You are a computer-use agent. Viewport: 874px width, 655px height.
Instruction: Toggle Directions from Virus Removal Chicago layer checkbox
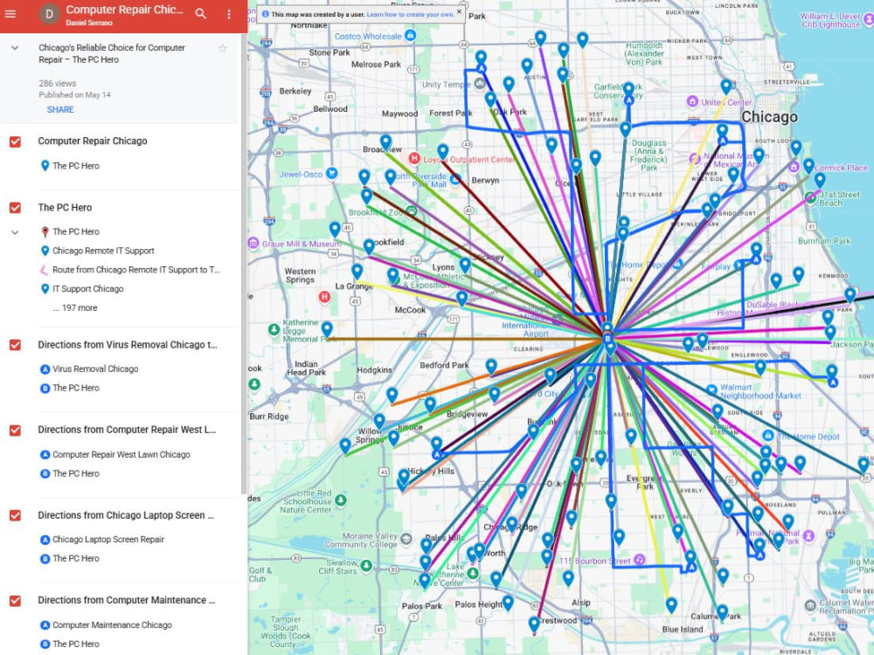(x=15, y=345)
